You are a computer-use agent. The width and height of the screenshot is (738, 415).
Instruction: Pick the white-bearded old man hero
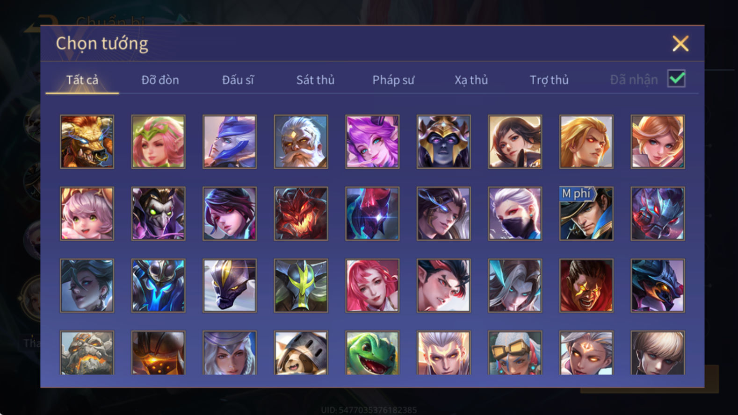point(301,142)
